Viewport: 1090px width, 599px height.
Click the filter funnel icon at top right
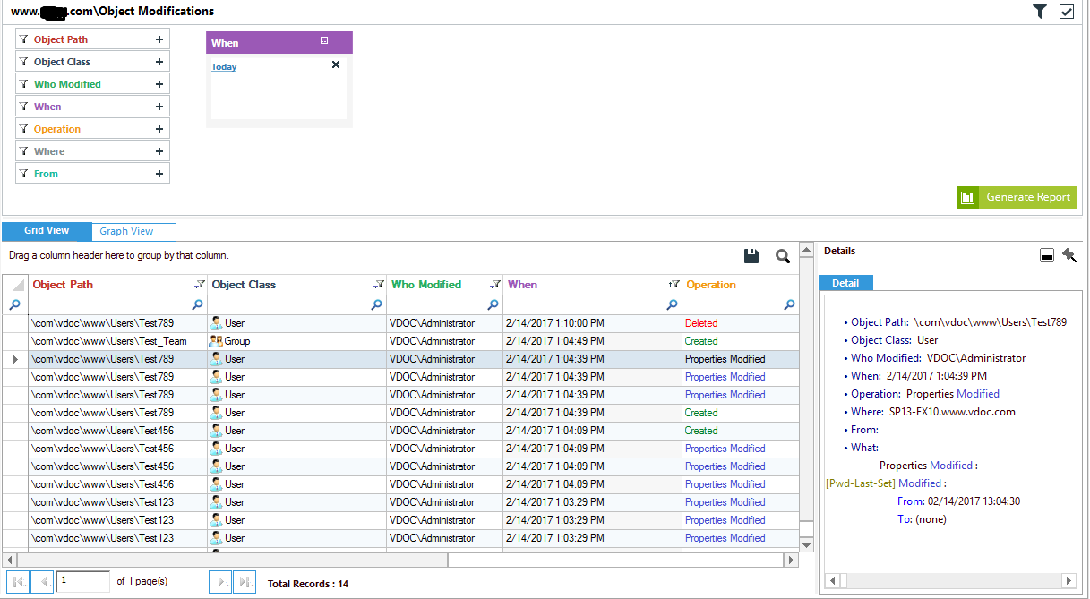point(1039,12)
